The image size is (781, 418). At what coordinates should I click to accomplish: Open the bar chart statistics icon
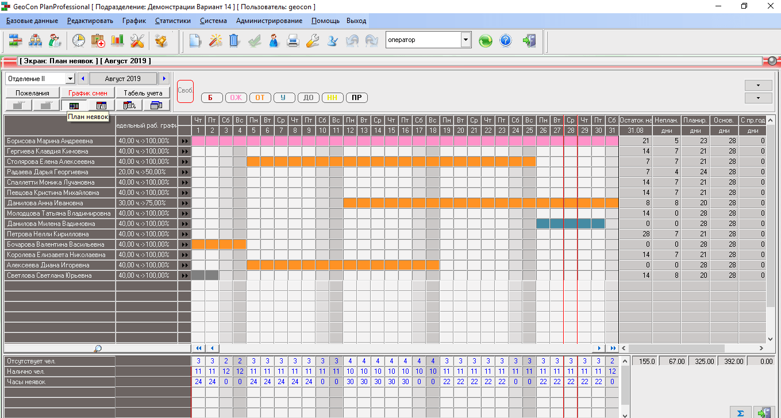(118, 41)
